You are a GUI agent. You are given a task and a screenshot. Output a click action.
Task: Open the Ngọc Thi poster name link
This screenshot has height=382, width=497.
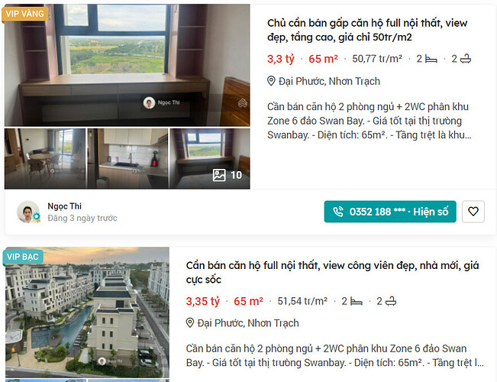pyautogui.click(x=64, y=206)
